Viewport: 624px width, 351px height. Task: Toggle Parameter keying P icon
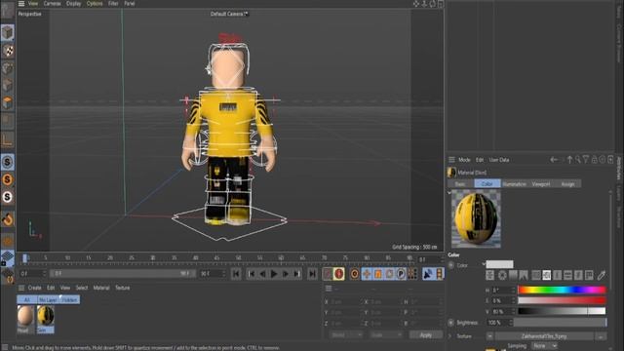point(401,274)
